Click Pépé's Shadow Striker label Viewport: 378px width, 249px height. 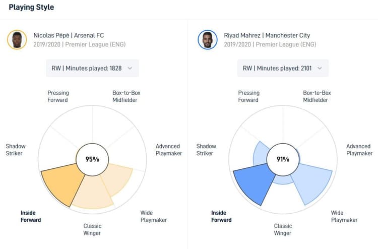click(x=16, y=150)
